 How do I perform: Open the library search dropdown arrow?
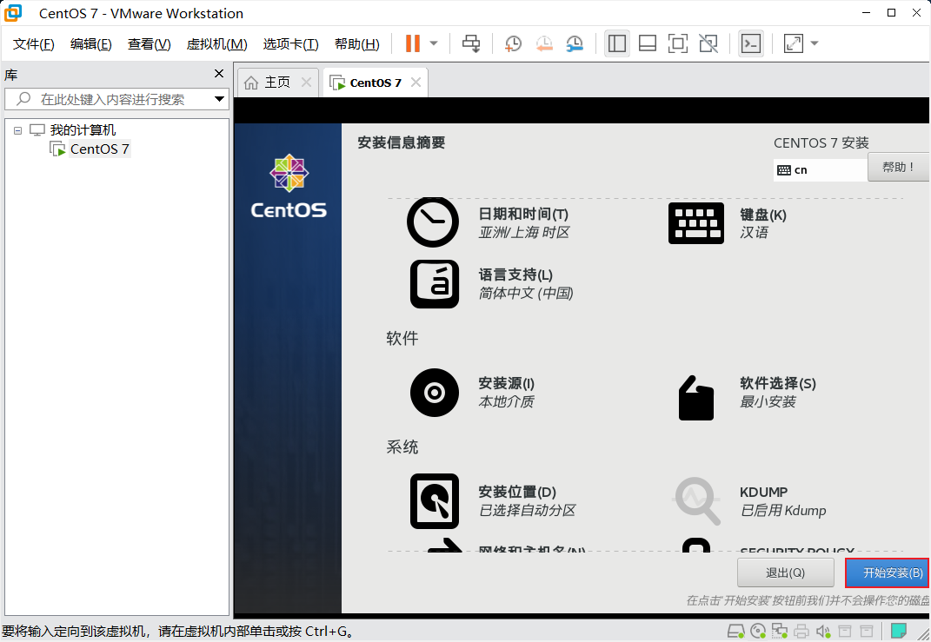pos(220,99)
